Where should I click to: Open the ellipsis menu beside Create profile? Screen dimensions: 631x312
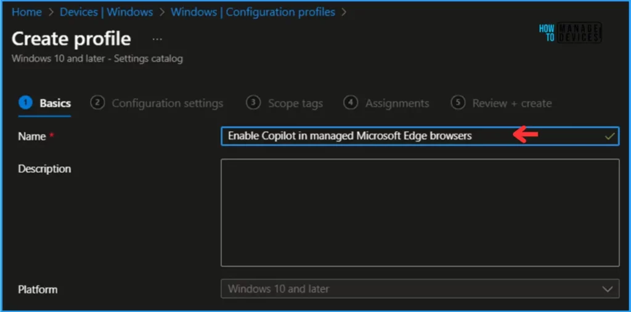pos(157,39)
